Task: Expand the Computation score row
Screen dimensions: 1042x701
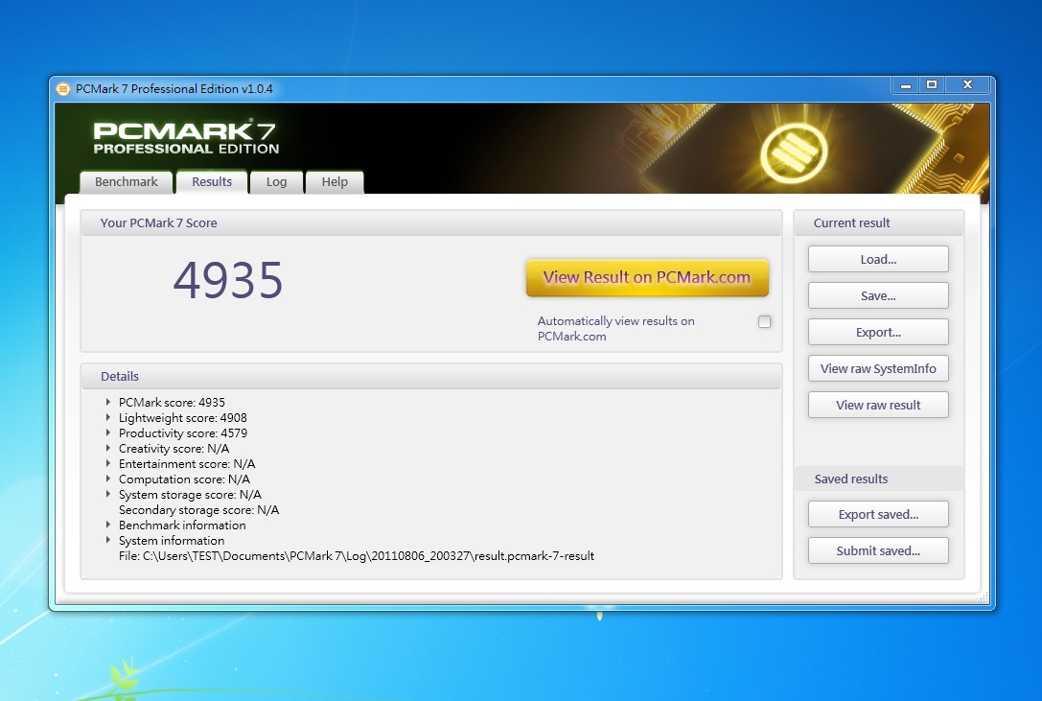Action: point(107,479)
